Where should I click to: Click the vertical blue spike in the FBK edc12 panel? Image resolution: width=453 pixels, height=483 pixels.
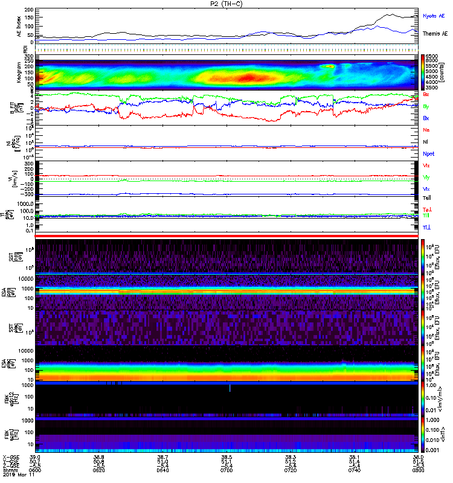(230, 388)
